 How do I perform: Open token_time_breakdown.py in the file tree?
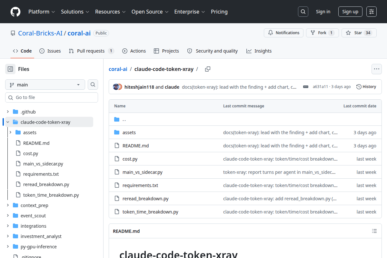pos(51,195)
